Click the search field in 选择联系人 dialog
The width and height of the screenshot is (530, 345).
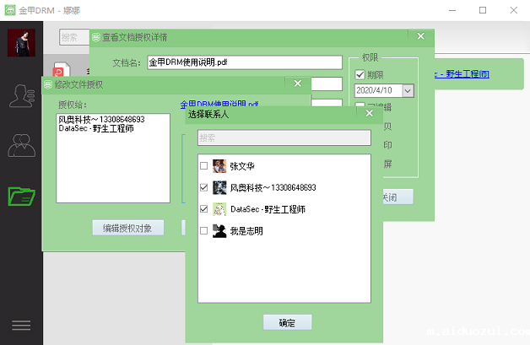coord(284,137)
